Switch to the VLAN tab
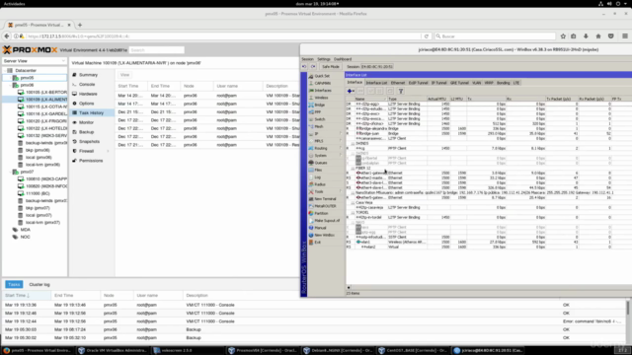 tap(476, 83)
